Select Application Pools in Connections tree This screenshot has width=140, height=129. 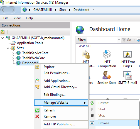[30, 43]
